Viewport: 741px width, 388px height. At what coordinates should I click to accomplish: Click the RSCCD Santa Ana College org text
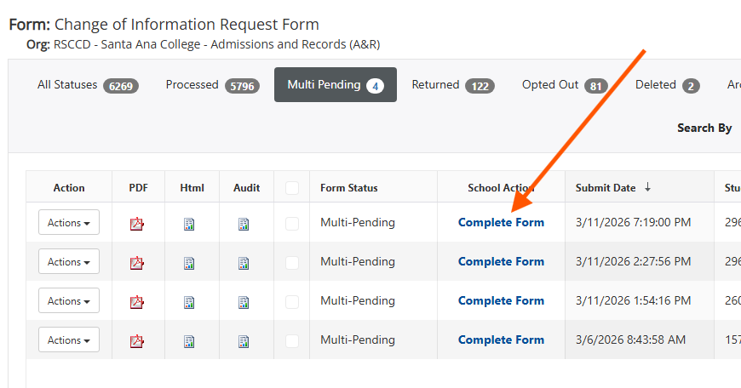(216, 44)
